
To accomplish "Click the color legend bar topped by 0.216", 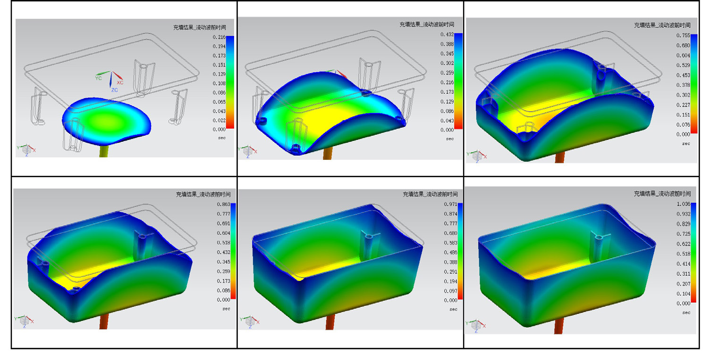I will coord(230,82).
